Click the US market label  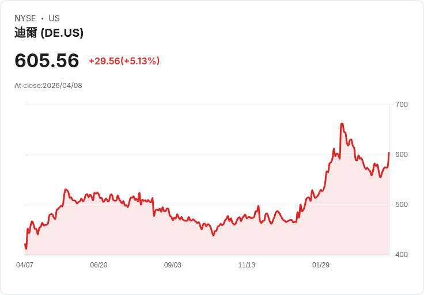pos(54,18)
